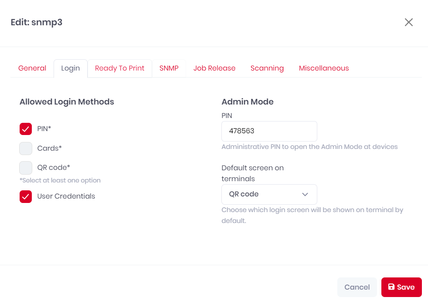Click the floppy disk icon on Save
428x304 pixels.
(x=391, y=287)
